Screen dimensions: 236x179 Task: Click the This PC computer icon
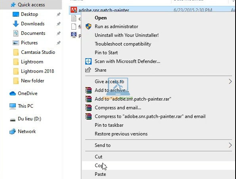(13, 106)
